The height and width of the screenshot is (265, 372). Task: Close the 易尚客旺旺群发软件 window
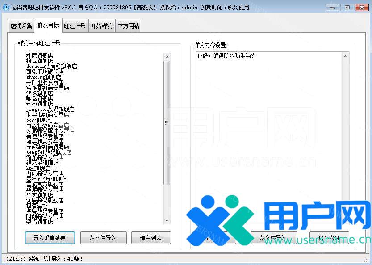[362, 8]
